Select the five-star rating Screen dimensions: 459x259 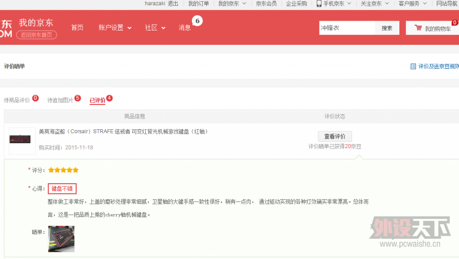[63, 170]
